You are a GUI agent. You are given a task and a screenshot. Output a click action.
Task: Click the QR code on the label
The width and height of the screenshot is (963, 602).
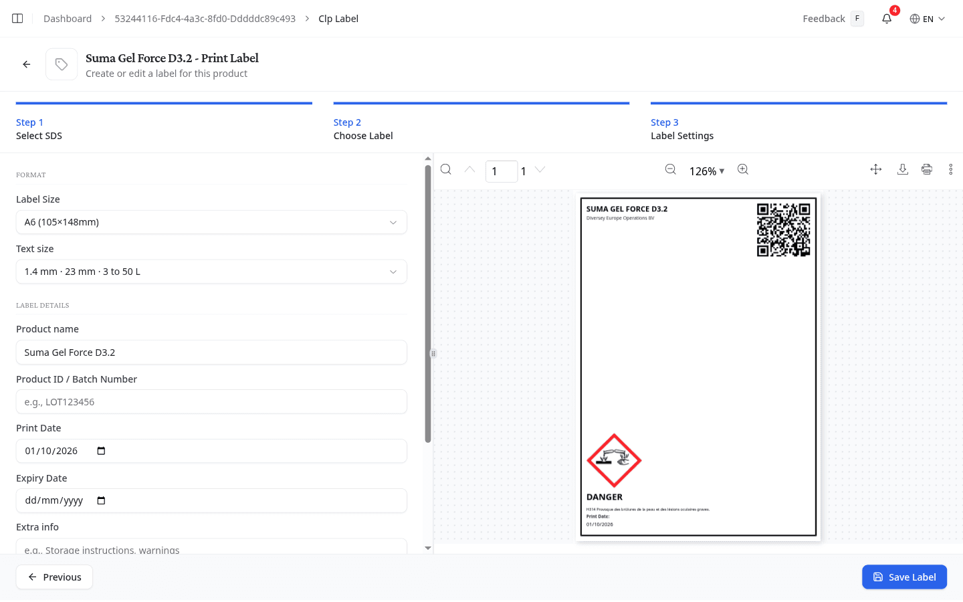[x=784, y=230]
